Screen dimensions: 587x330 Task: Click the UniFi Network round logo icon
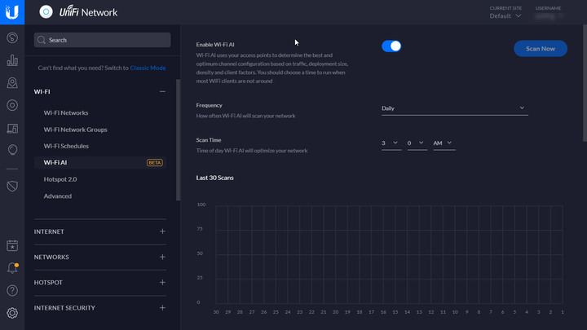[x=46, y=12]
